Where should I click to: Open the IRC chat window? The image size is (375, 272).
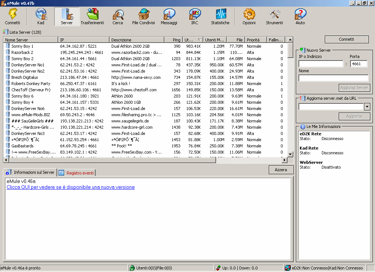click(194, 16)
